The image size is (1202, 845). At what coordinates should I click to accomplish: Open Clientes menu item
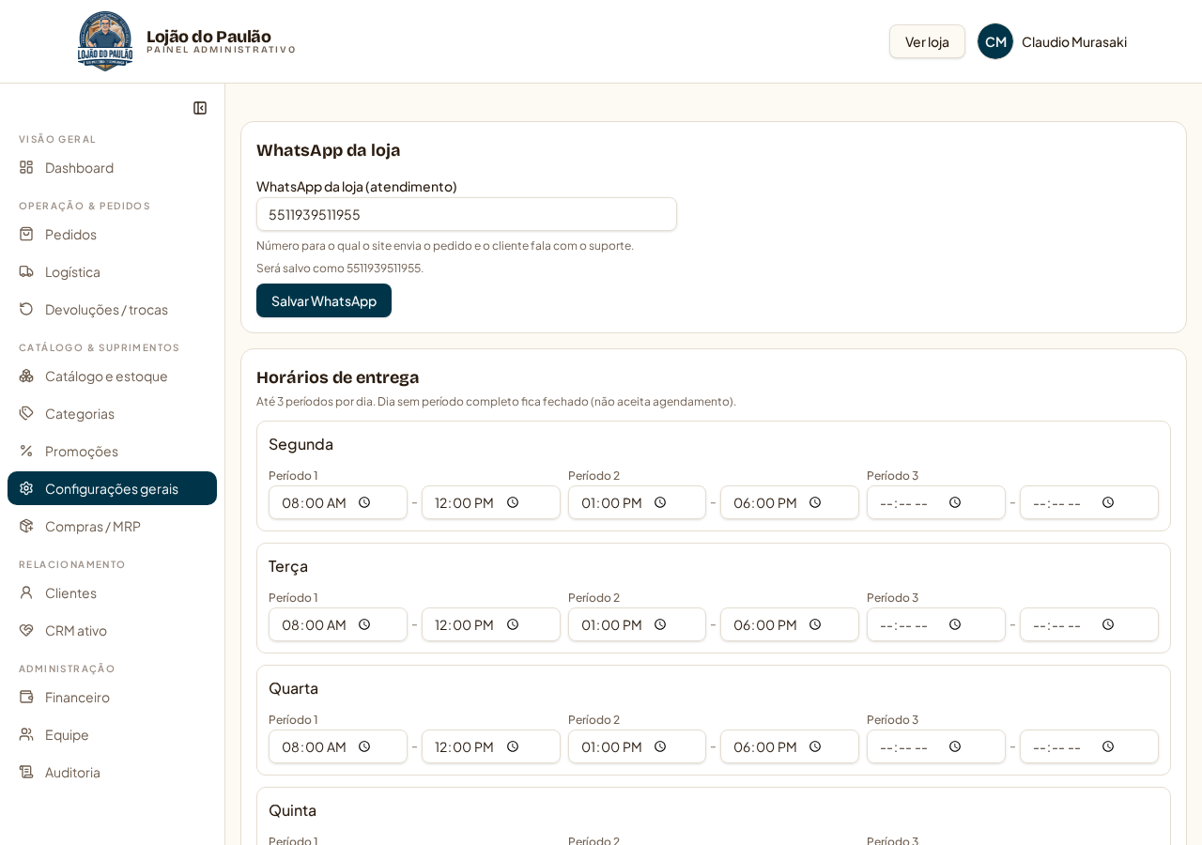[x=113, y=592]
